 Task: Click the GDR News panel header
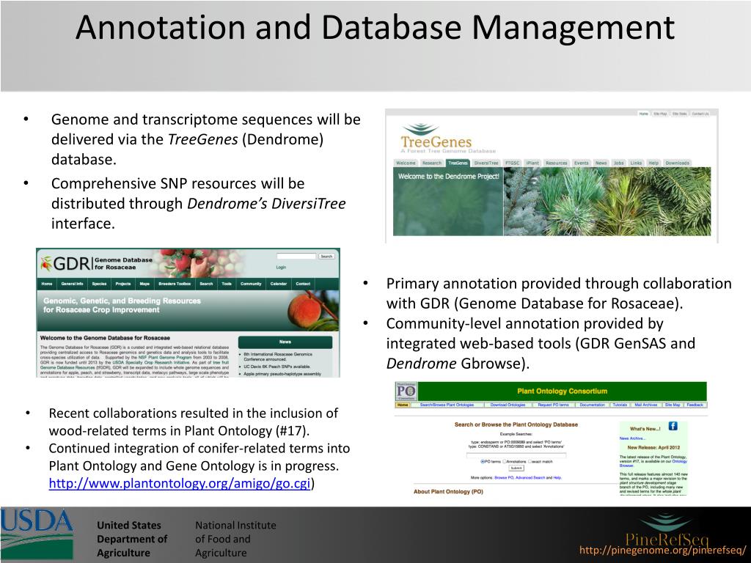pos(285,342)
